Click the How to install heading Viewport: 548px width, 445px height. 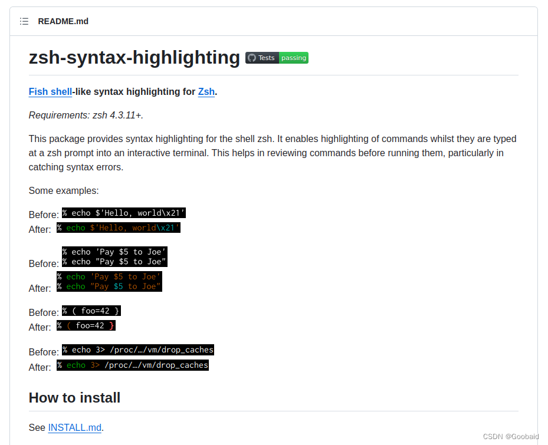[x=74, y=398]
